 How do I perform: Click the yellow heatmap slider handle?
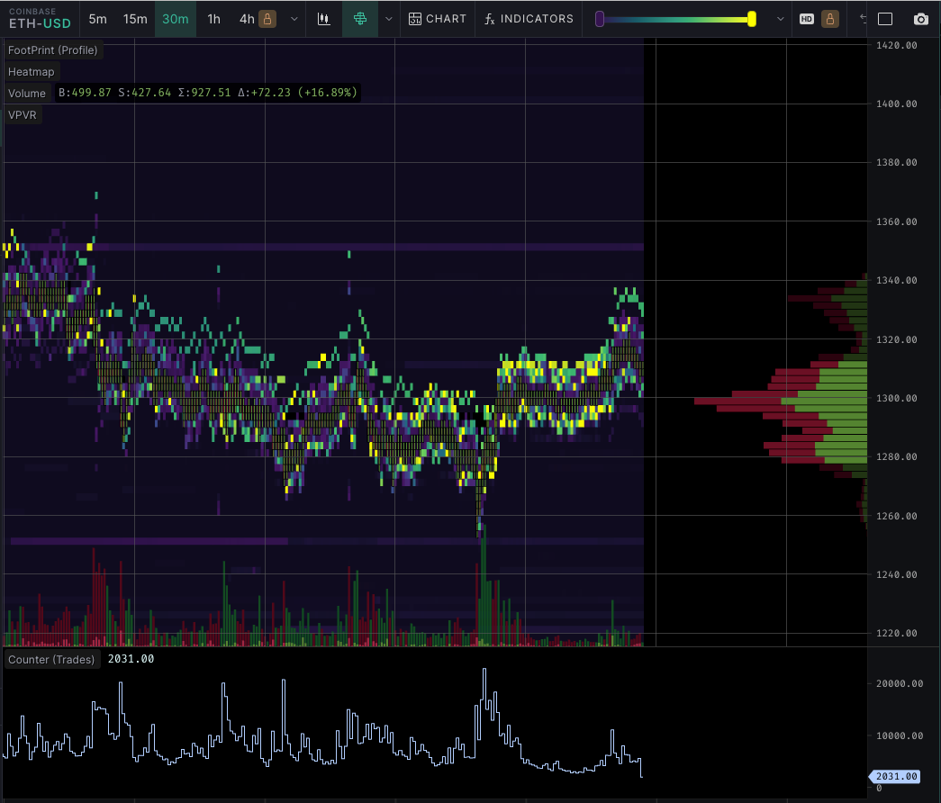point(751,19)
